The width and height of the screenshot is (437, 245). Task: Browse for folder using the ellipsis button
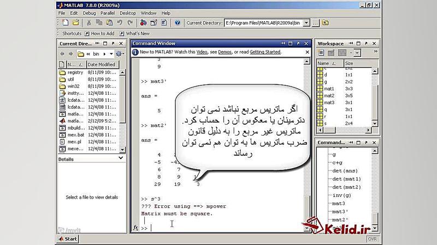(x=315, y=23)
